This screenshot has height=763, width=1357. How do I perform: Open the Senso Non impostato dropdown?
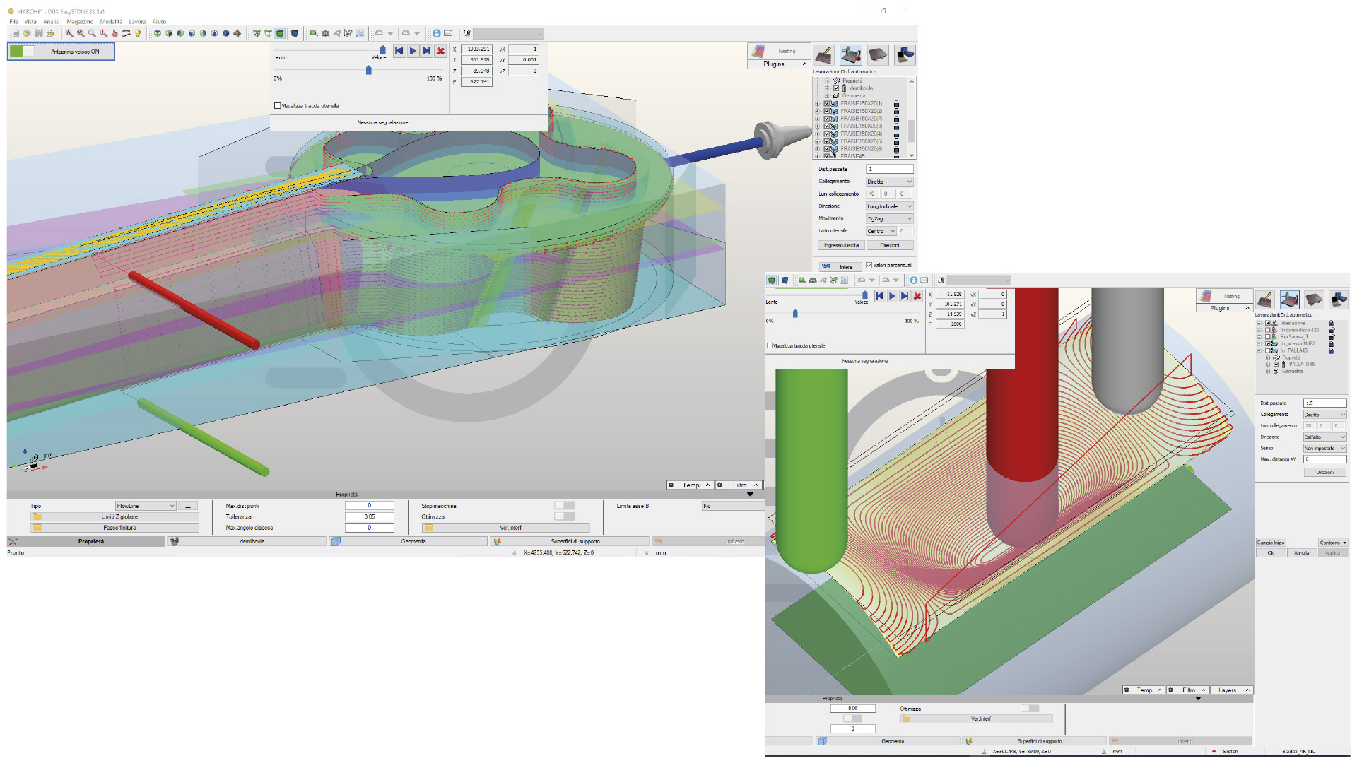[1324, 449]
